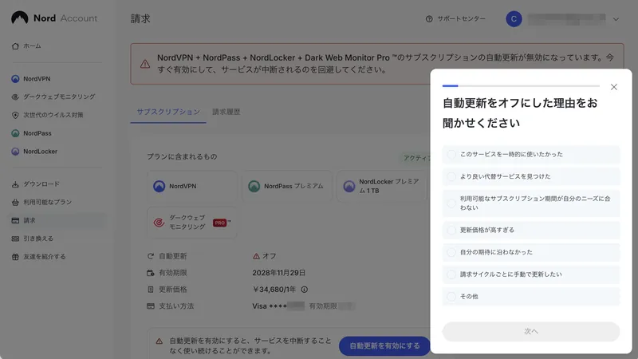
Task: Click the 更新価格 label
Action: click(x=173, y=290)
